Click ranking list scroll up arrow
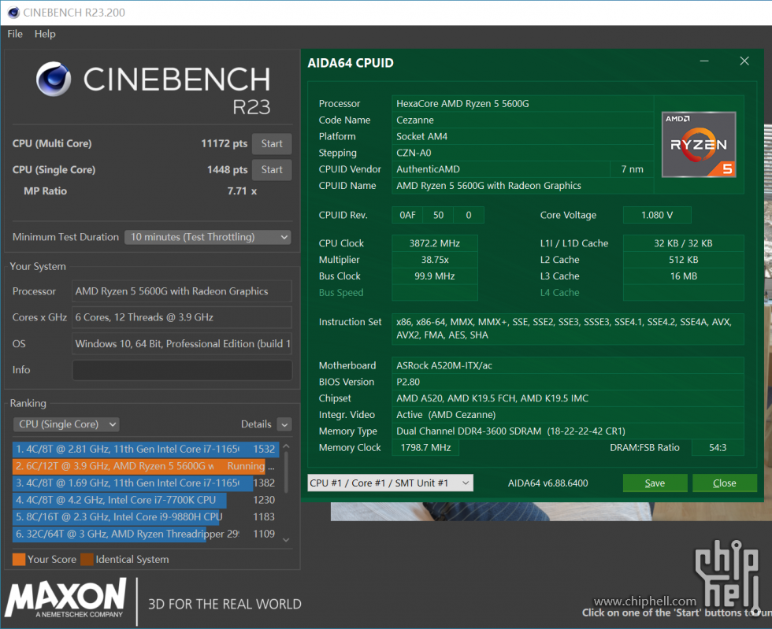Viewport: 772px width, 629px height. pos(286,446)
